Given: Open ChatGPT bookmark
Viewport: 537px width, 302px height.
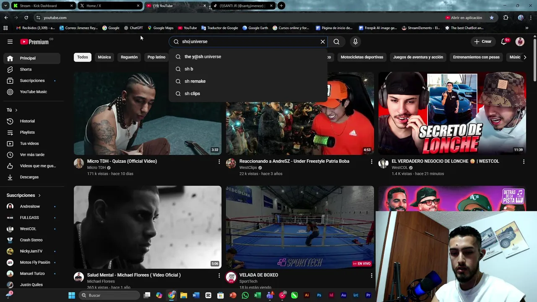Looking at the screenshot, I should tap(133, 28).
